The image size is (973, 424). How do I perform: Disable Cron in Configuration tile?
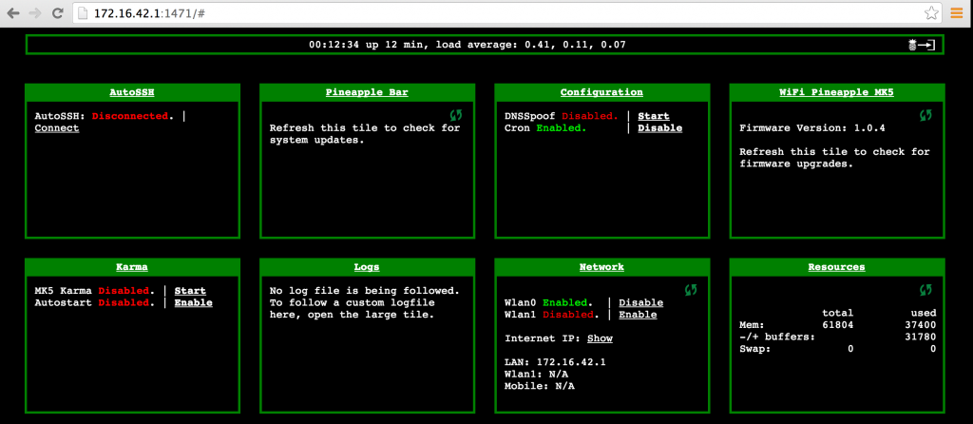tap(659, 128)
